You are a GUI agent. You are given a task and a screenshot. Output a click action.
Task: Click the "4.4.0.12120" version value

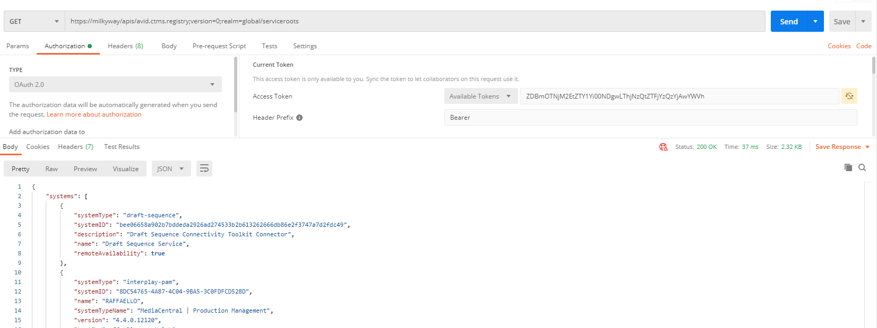click(x=135, y=320)
